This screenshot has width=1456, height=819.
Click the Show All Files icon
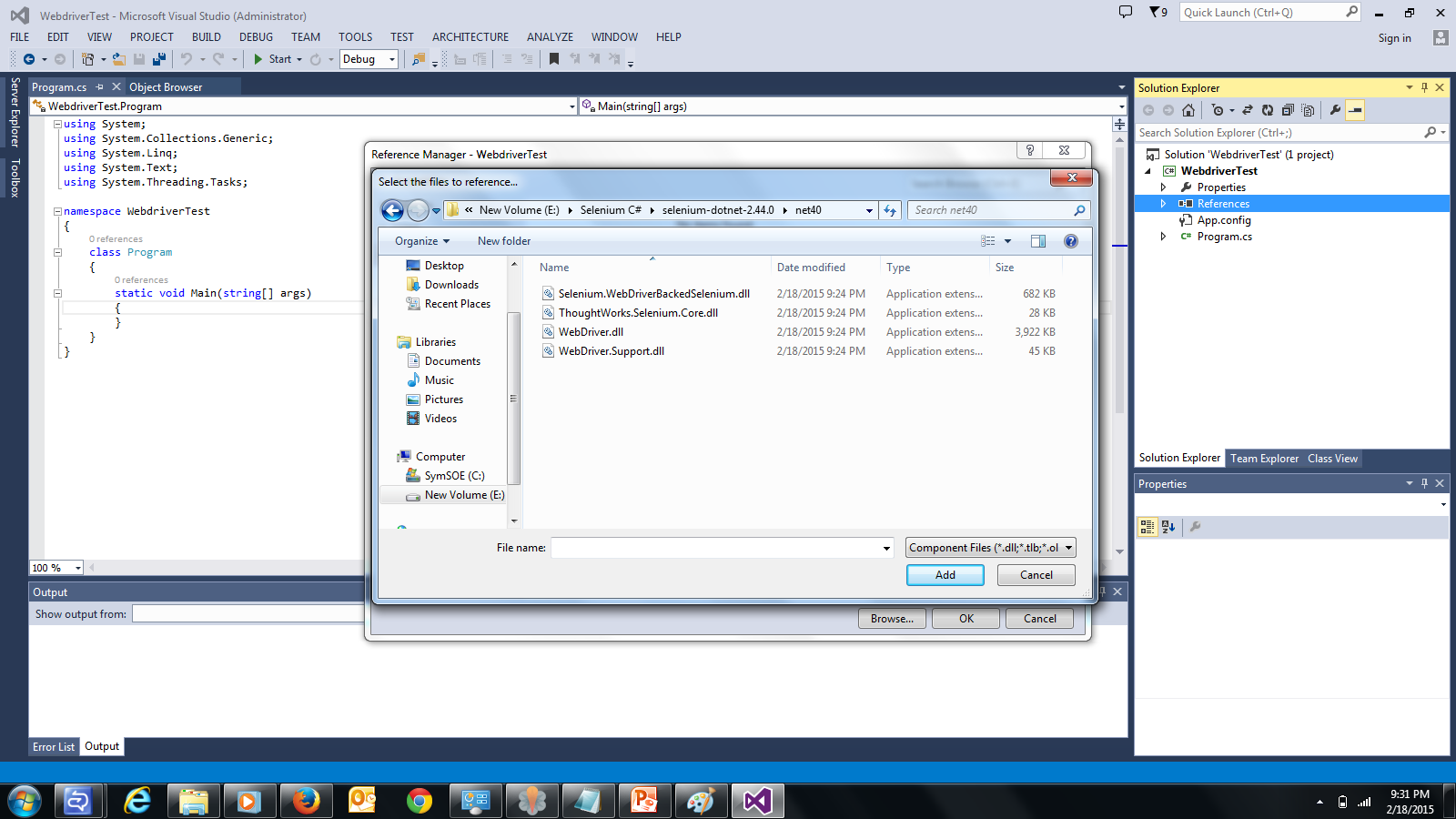tap(1308, 110)
